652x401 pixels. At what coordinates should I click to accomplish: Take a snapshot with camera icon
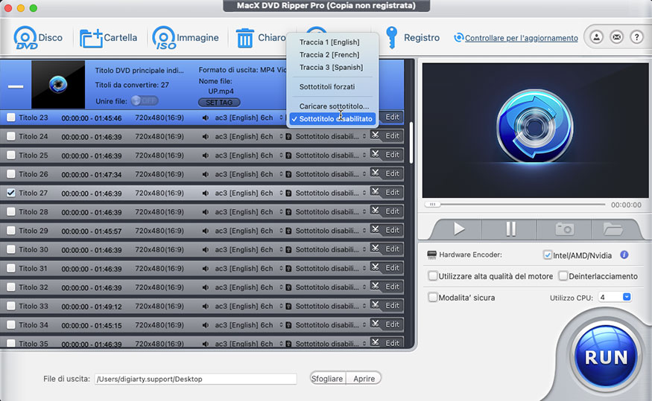(565, 228)
